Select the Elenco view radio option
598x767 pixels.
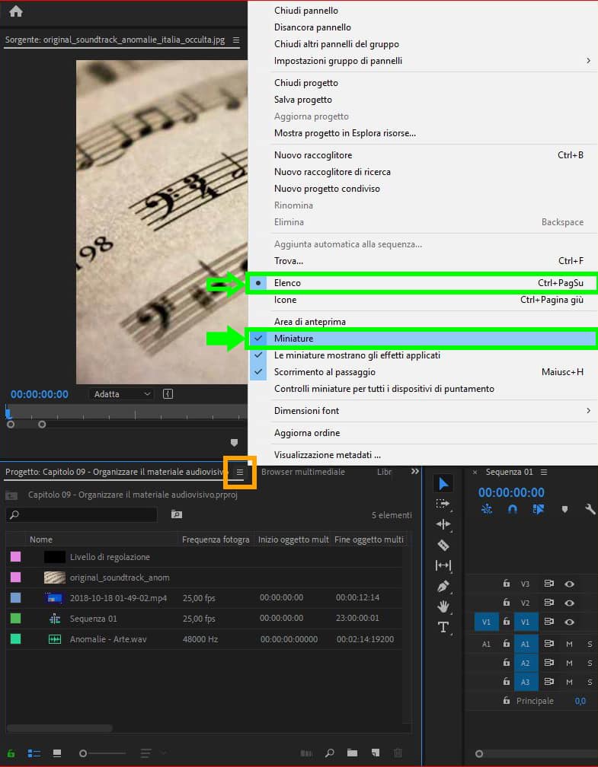(x=287, y=283)
